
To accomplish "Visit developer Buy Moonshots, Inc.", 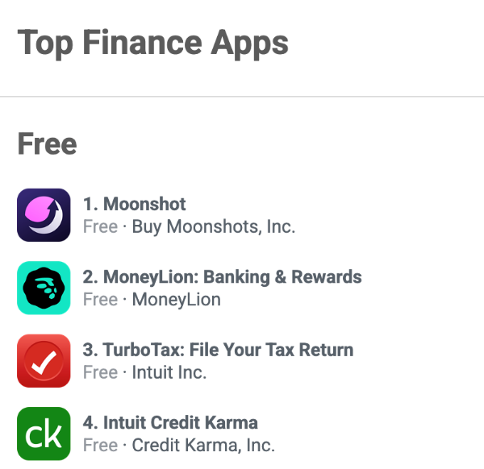I will pyautogui.click(x=214, y=227).
